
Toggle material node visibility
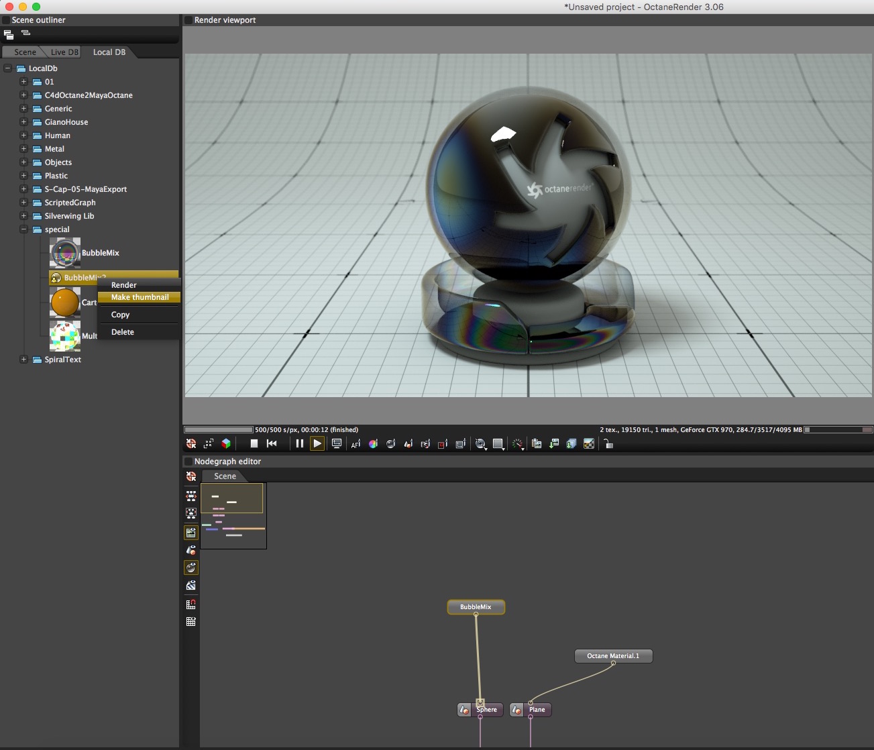[191, 568]
